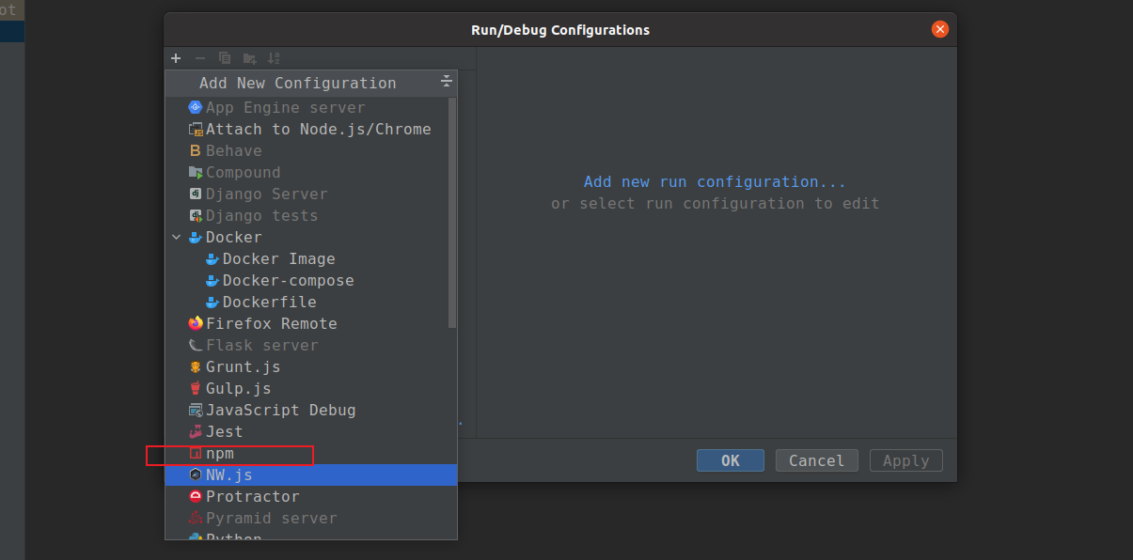Choose Docker-compose configuration
This screenshot has height=560, width=1133.
[311, 280]
